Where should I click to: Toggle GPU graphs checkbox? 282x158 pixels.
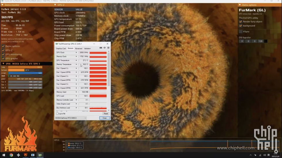tap(3, 59)
